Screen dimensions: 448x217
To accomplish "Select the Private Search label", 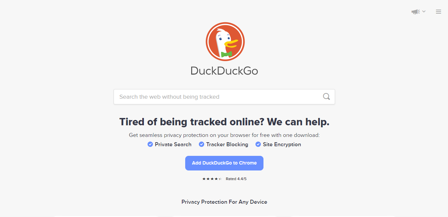I will click(x=173, y=144).
